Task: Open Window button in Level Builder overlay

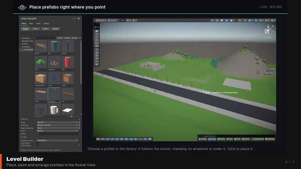Action: (x=270, y=139)
